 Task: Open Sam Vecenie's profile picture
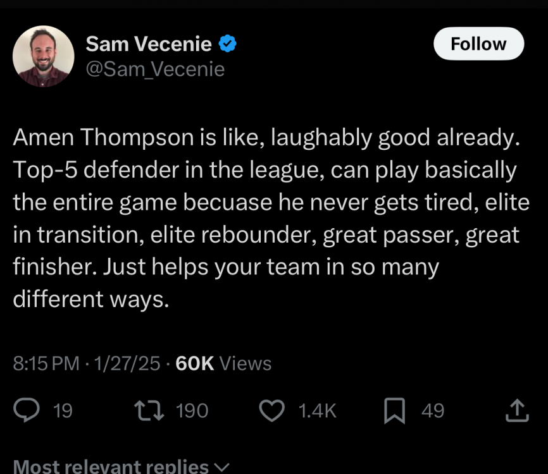click(43, 56)
